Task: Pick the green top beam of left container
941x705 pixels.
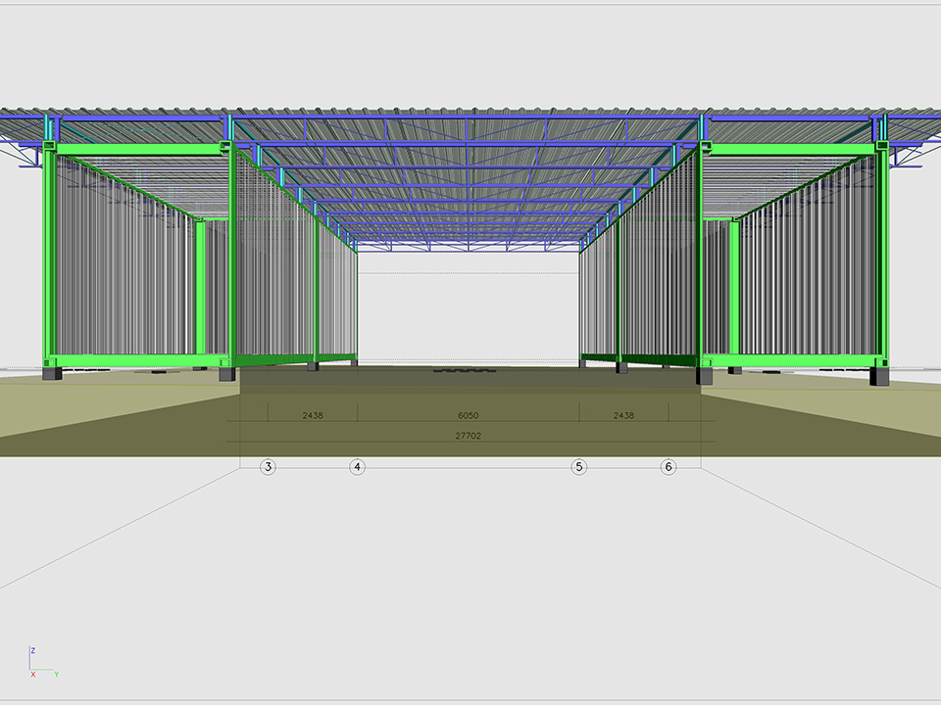Action: pos(137,149)
